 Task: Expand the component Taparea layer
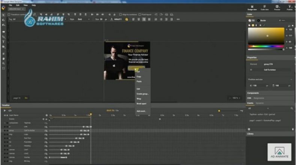pos(5,122)
